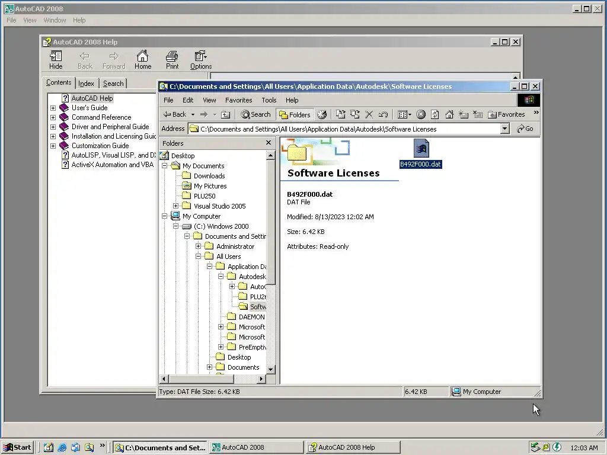Click the Copy To icon
Image resolution: width=607 pixels, height=455 pixels.
[x=355, y=114]
